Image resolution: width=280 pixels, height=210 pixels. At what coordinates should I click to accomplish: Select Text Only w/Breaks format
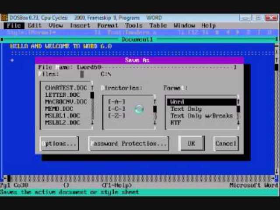pyautogui.click(x=202, y=115)
